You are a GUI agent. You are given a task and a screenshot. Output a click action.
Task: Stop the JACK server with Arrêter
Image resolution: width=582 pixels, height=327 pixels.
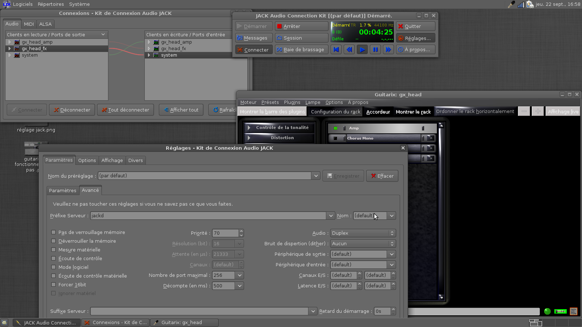[302, 27]
